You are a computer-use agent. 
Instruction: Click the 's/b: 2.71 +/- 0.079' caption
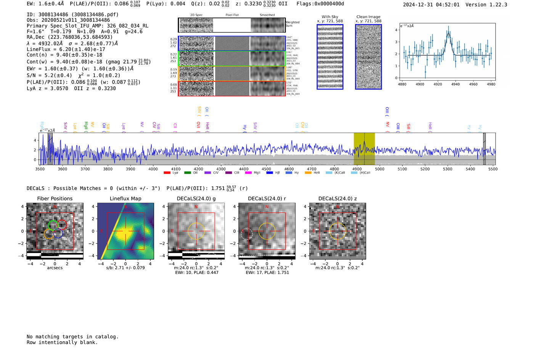tap(125, 268)
